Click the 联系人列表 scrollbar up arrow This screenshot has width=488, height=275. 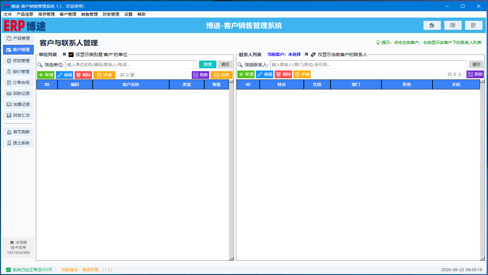pos(482,81)
